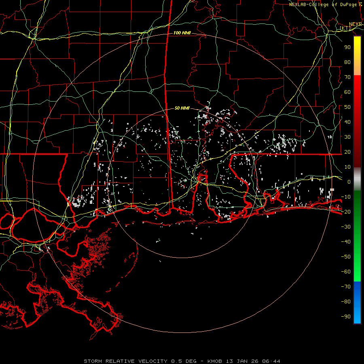
Task: Click the -20 value on the velocity scale
Action: point(346,212)
